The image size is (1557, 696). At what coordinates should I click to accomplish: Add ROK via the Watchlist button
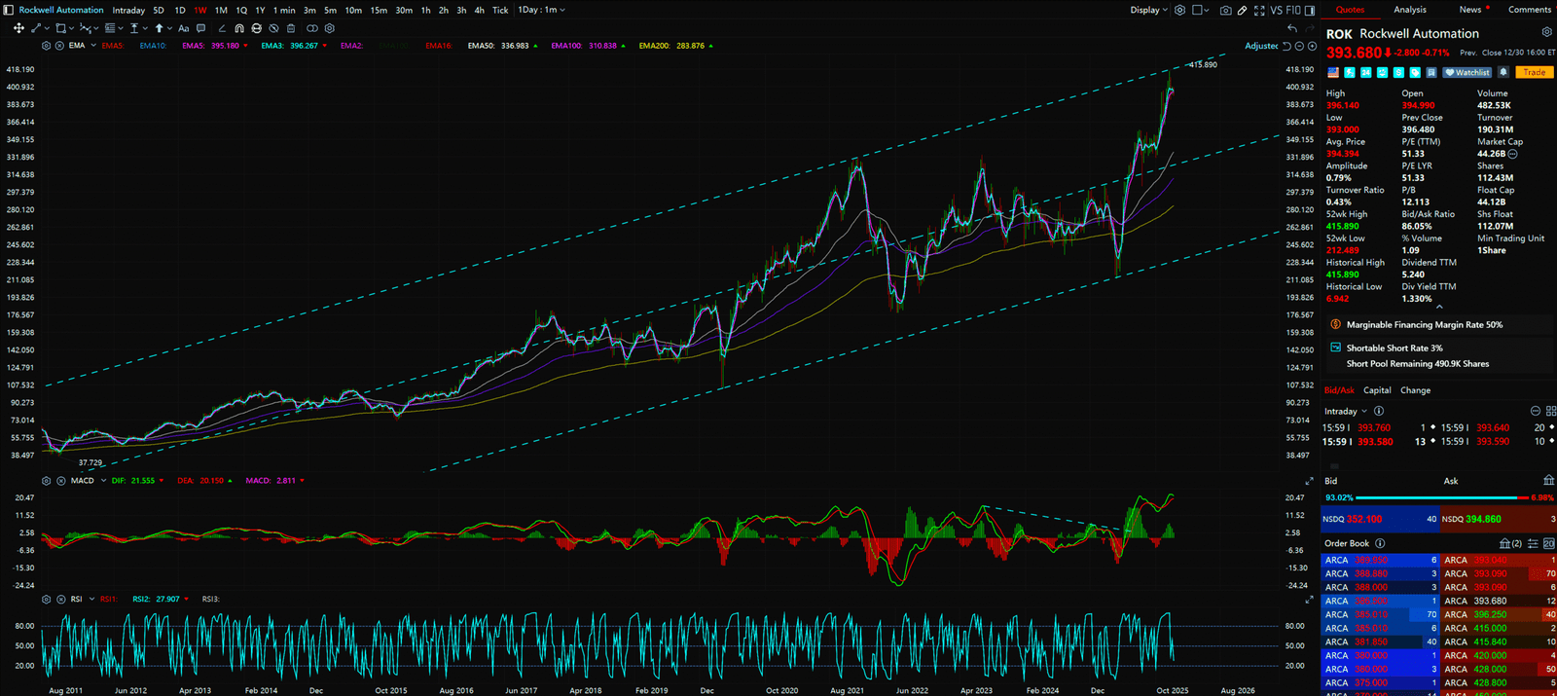1467,72
